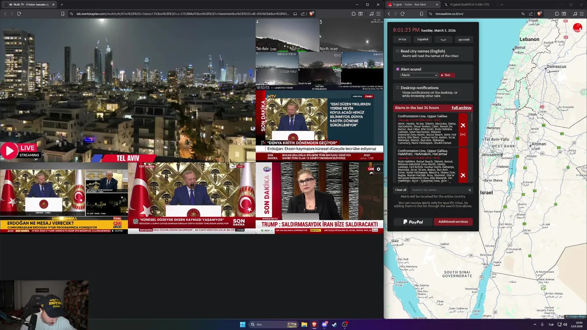The height and width of the screenshot is (330, 587).
Task: Click the music note icon in Tzofar window
Action: tap(575, 14)
